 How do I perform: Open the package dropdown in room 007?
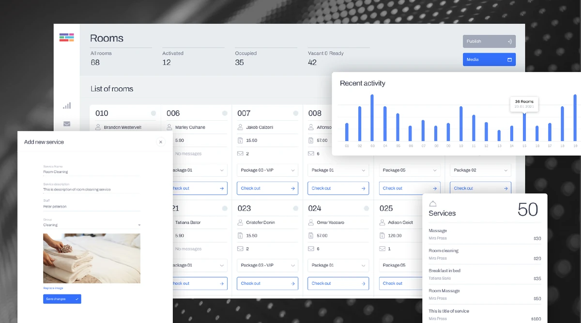(x=267, y=170)
